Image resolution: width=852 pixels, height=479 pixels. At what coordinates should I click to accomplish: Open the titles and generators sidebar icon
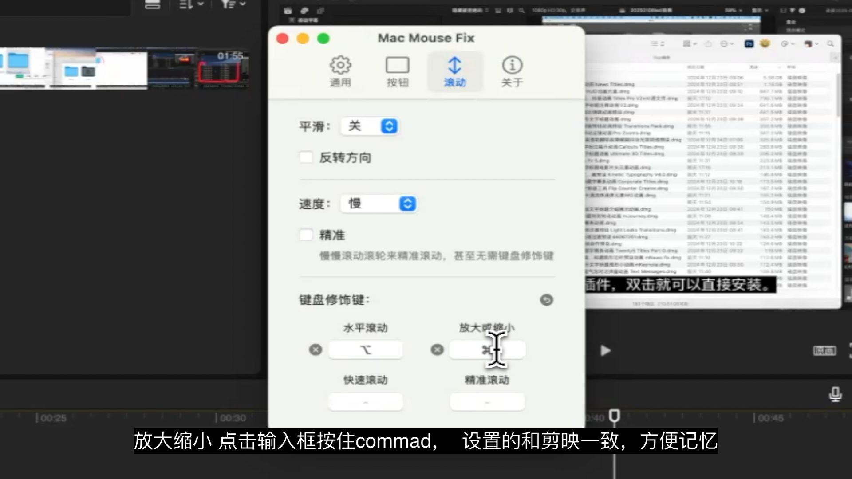click(x=320, y=11)
